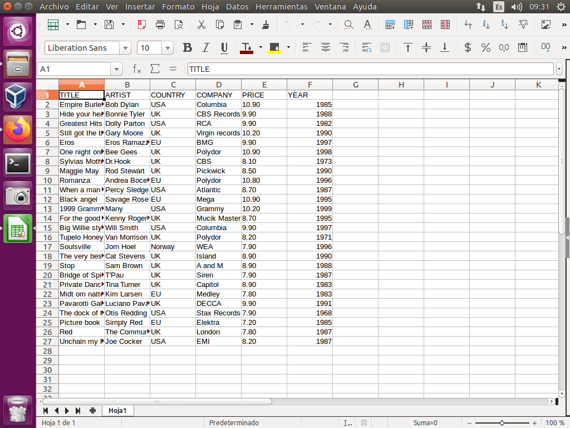Toggle Underline formatting
This screenshot has height=428, width=570.
point(224,48)
